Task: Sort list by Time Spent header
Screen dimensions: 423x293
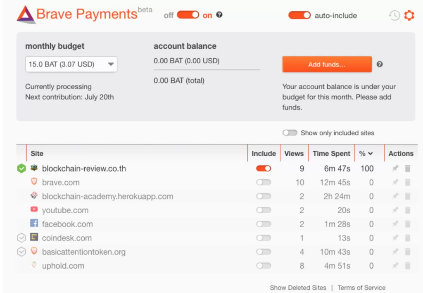Action: (331, 153)
